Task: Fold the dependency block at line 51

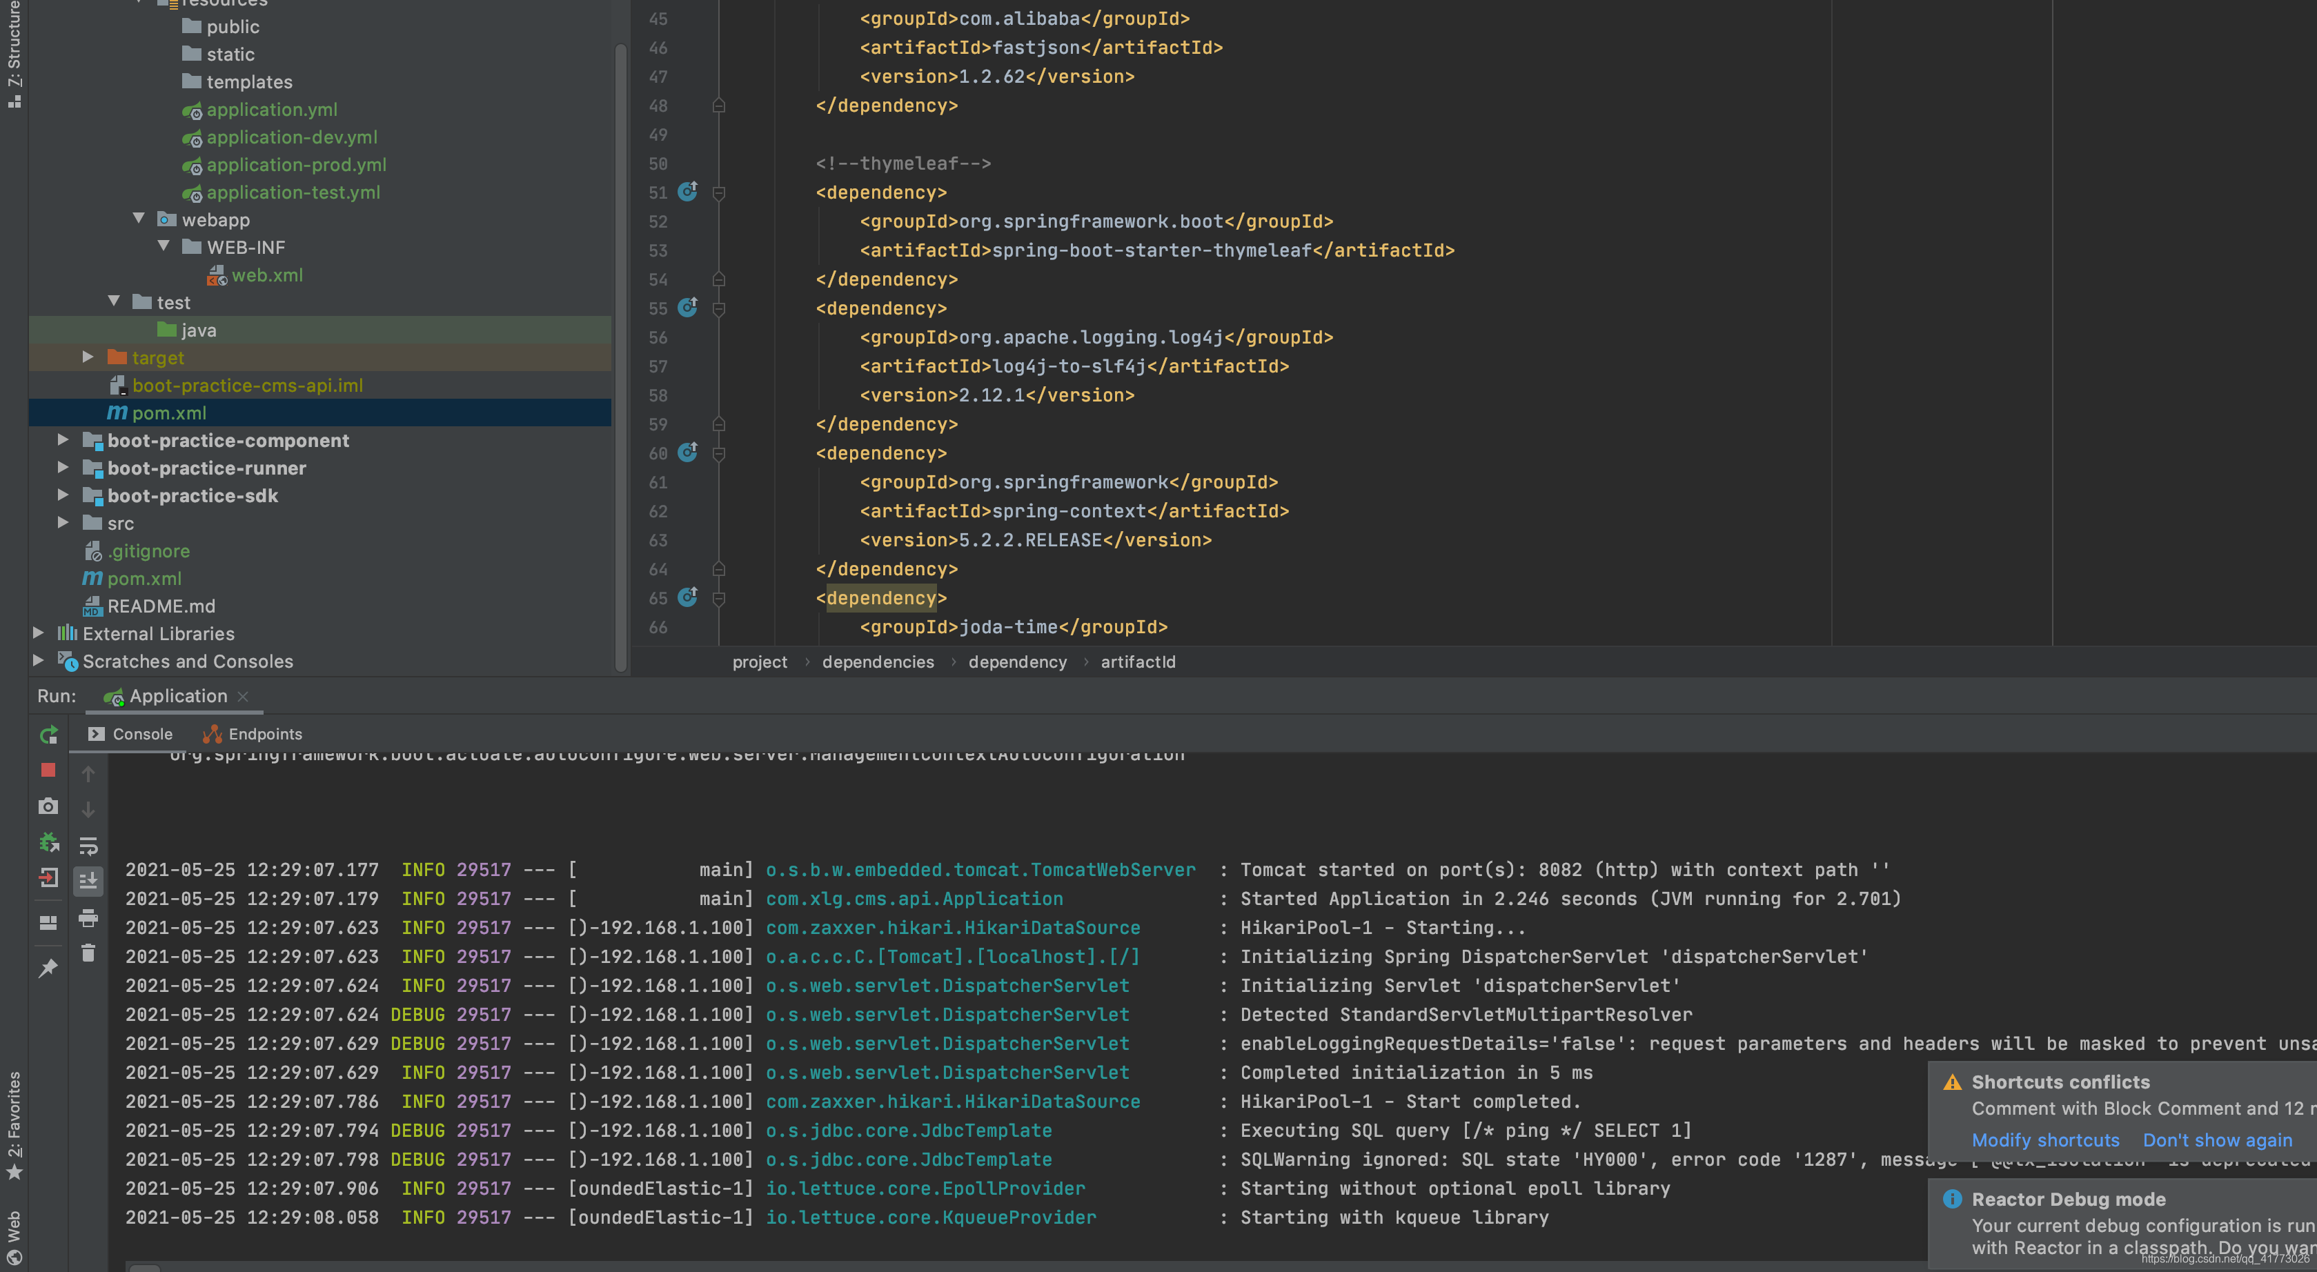Action: [719, 192]
